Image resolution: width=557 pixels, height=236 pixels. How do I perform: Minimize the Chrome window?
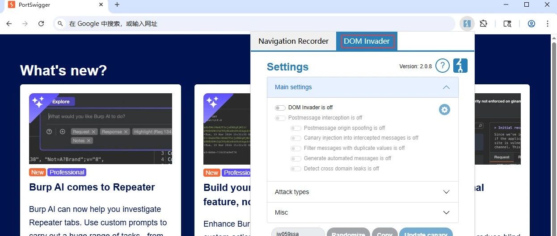click(506, 5)
